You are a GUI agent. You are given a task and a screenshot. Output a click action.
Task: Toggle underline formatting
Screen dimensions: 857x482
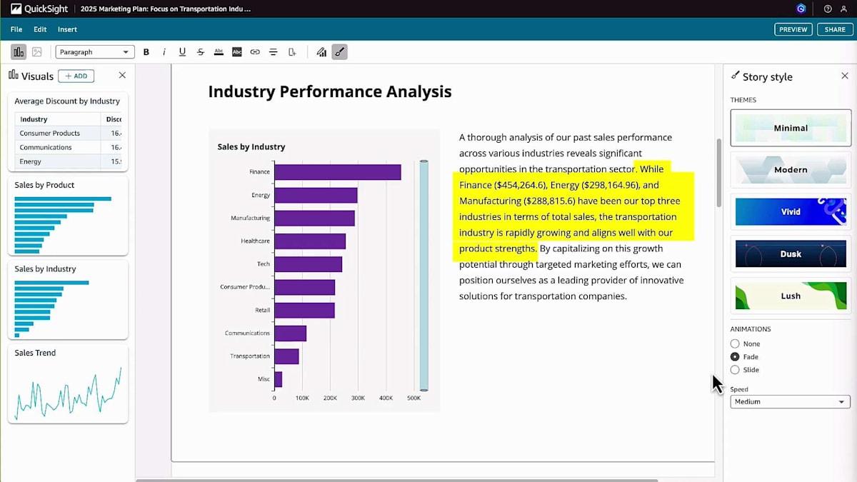coord(182,52)
